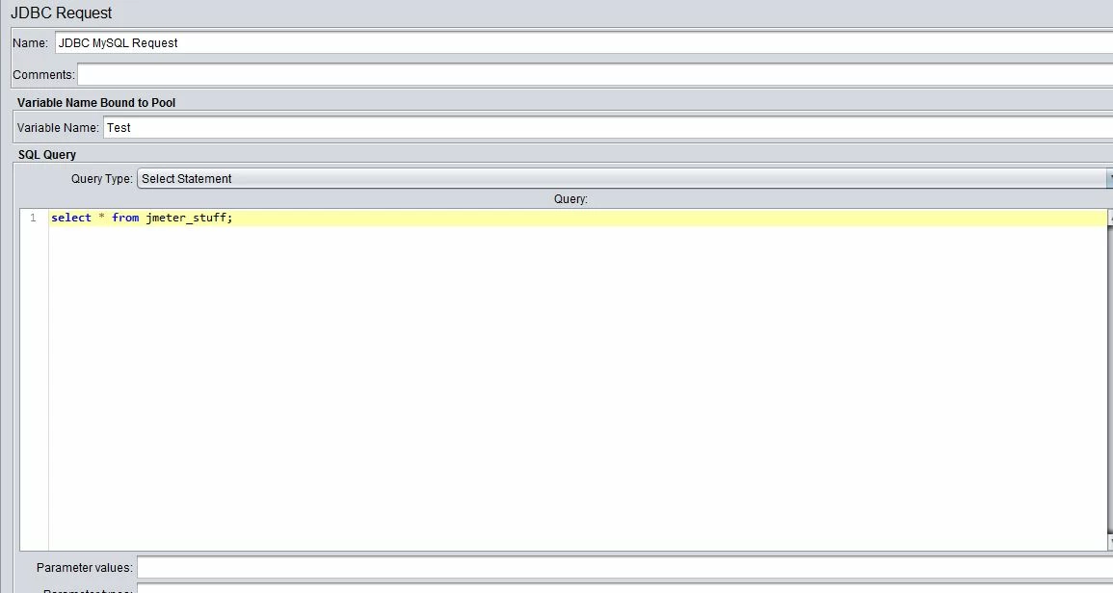1113x593 pixels.
Task: Click line number 1 in the query gutter
Action: [x=33, y=218]
